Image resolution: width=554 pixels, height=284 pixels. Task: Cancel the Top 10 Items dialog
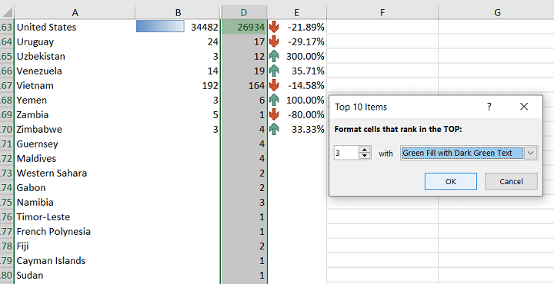coord(511,181)
